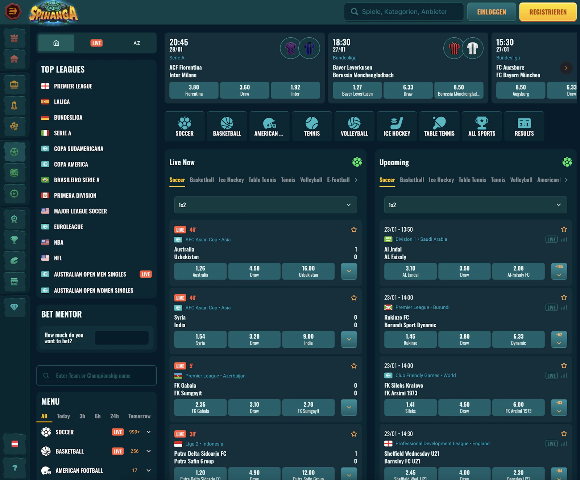Click the trophy tournaments icon in sidebar
580x480 pixels.
click(14, 240)
